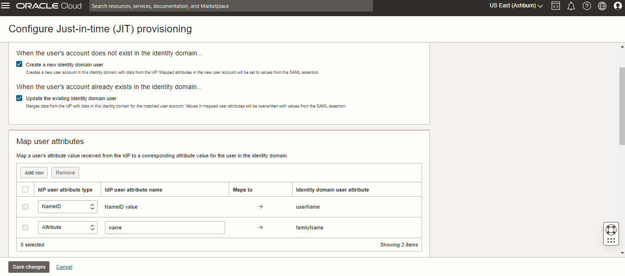Uncheck Create a new identity domain user
This screenshot has height=276, width=625.
19,64
